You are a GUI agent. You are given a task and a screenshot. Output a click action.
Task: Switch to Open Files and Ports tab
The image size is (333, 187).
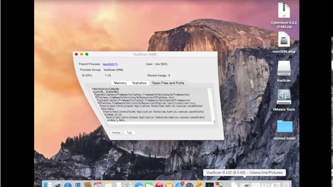click(x=168, y=83)
